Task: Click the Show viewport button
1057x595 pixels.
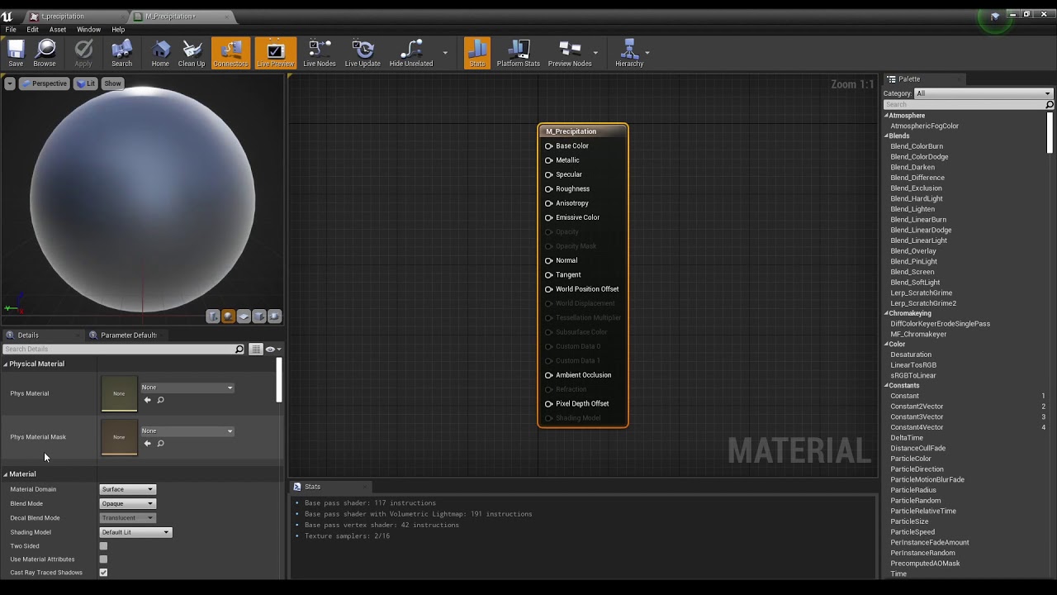Action: 112,83
